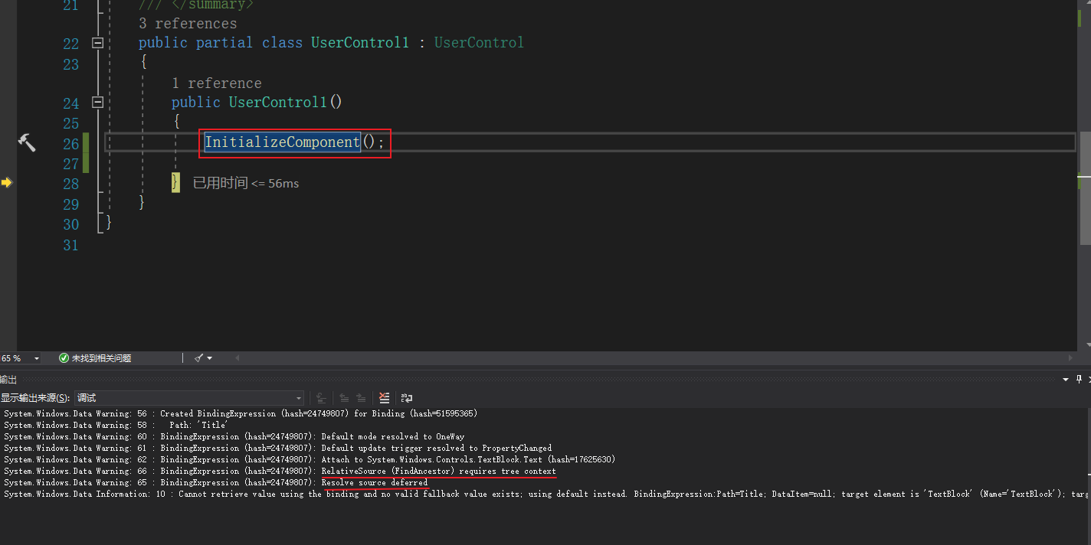
Task: Click the "3 references" CodeLens link
Action: (188, 24)
